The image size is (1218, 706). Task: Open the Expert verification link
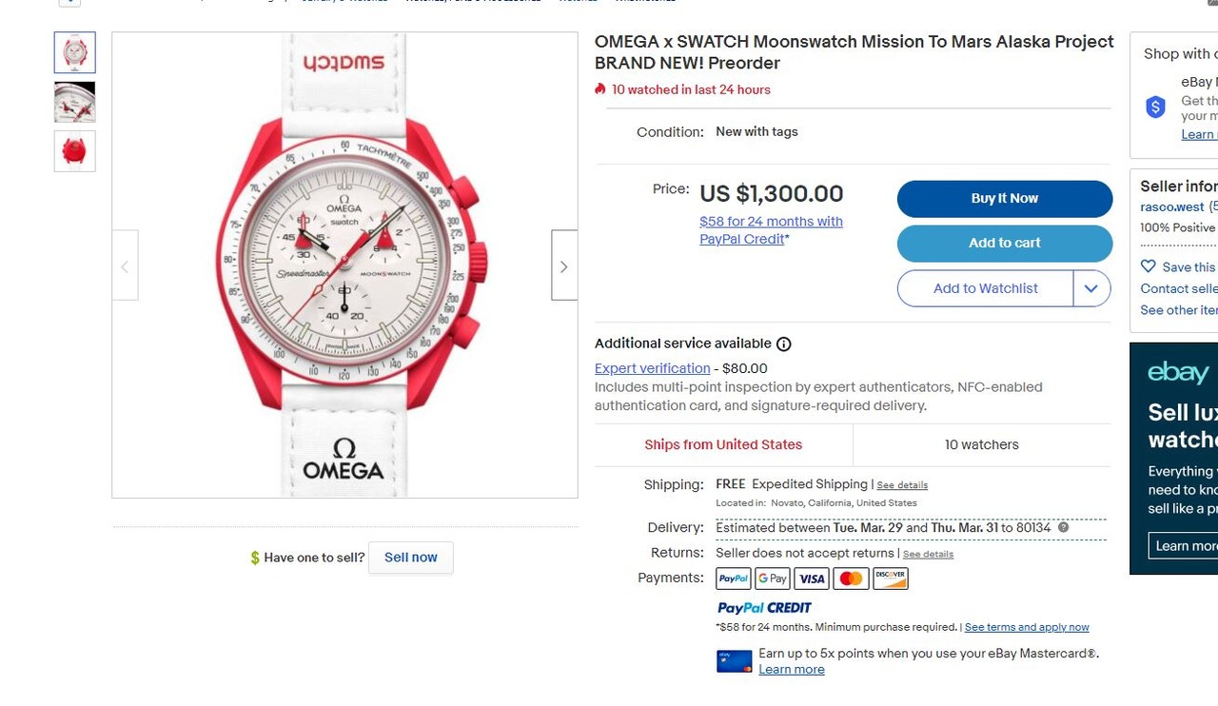point(652,368)
